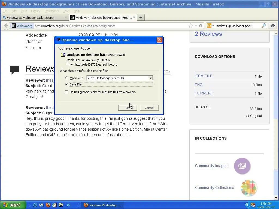Close the Windows XP desktop backgrounds tab
279x209 pixels.
134,17
